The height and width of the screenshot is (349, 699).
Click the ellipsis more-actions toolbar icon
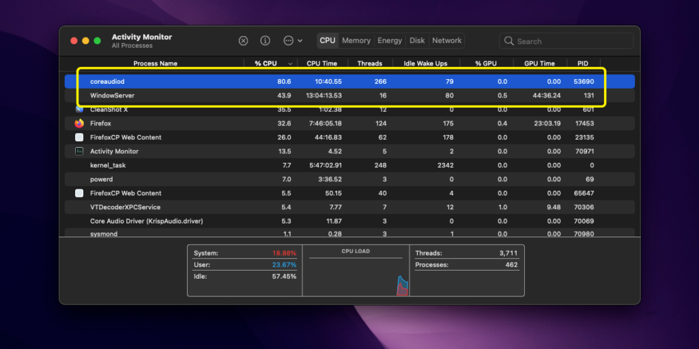(x=289, y=41)
